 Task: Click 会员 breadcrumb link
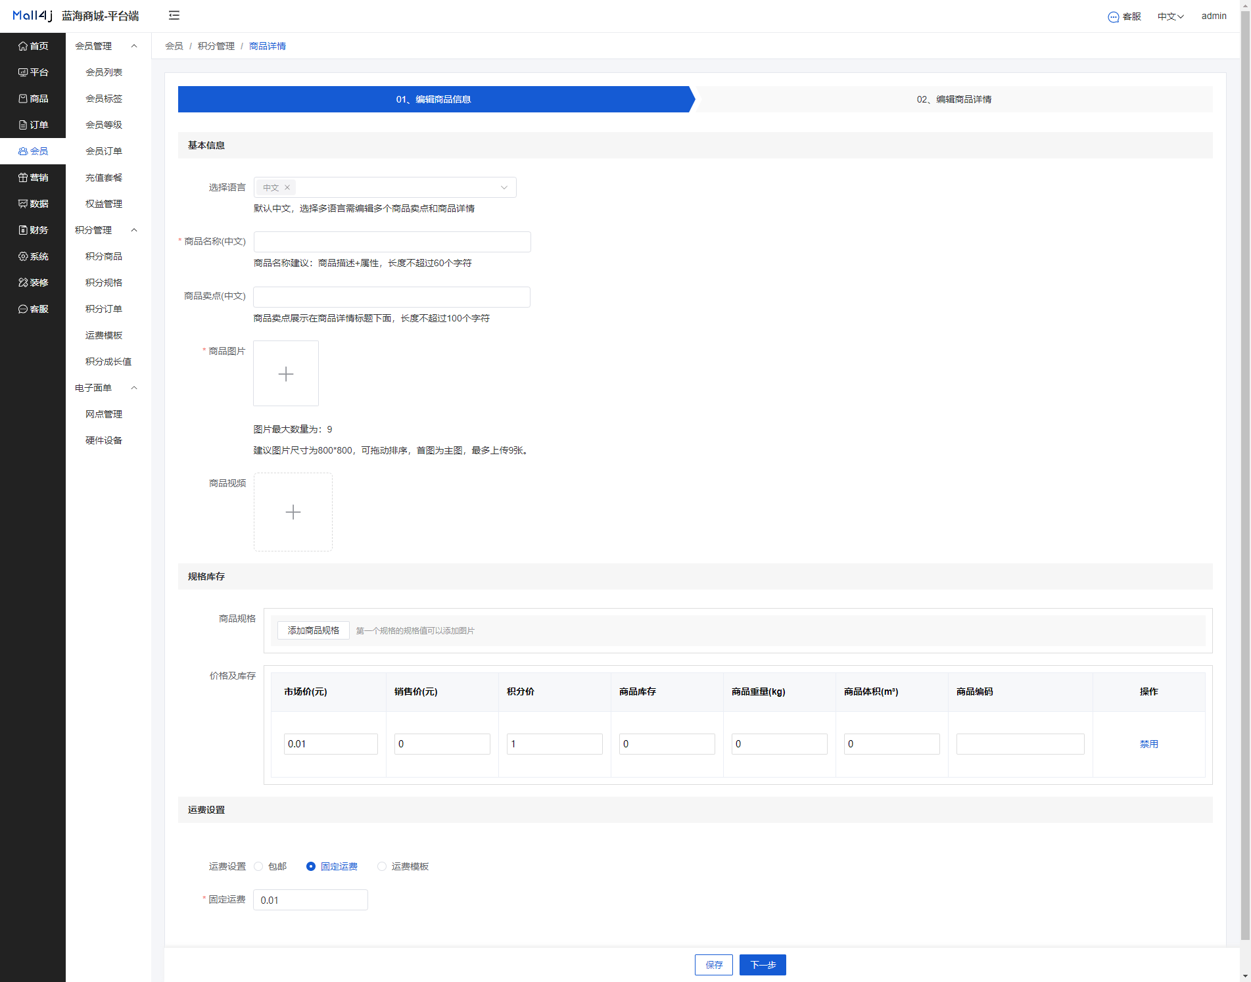click(174, 46)
